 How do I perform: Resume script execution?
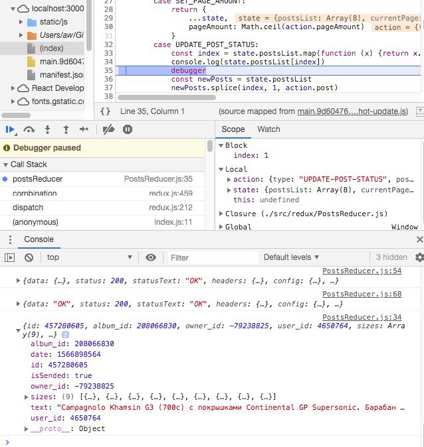(x=10, y=129)
